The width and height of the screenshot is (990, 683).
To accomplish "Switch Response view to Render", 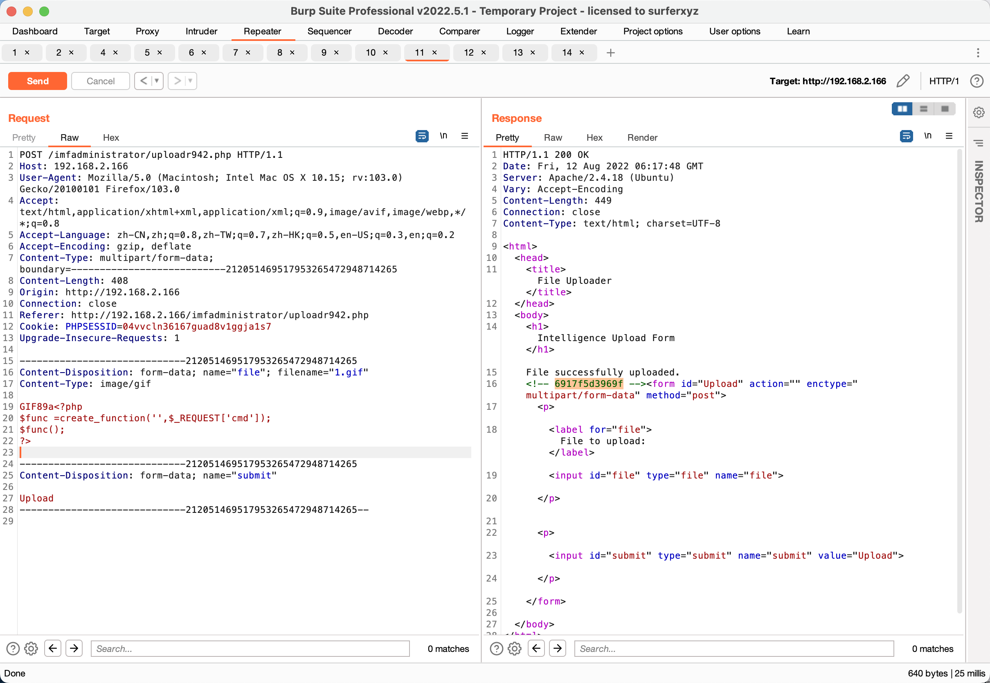I will coord(642,137).
